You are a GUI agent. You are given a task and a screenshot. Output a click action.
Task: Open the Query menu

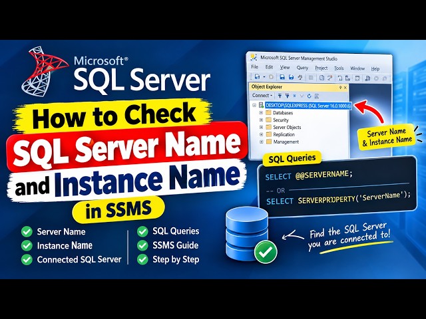302,68
